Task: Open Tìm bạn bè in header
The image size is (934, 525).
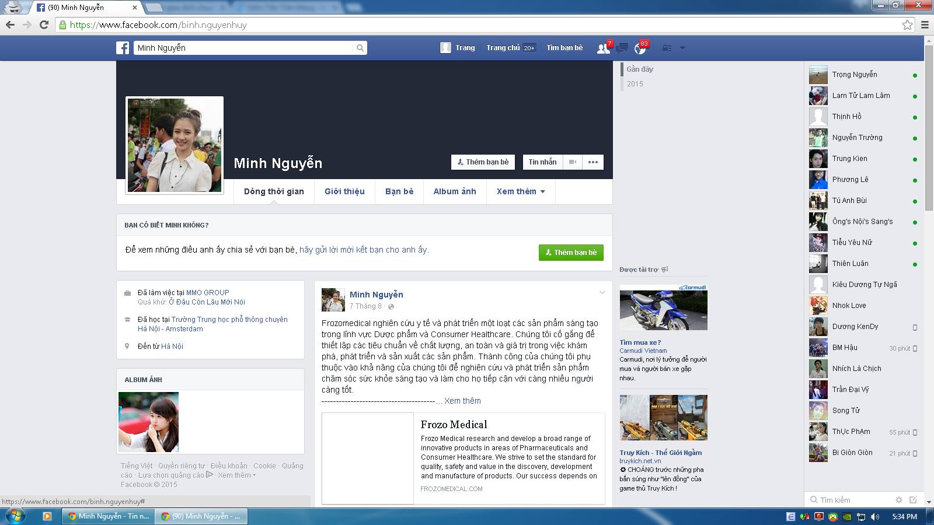Action: [x=564, y=48]
